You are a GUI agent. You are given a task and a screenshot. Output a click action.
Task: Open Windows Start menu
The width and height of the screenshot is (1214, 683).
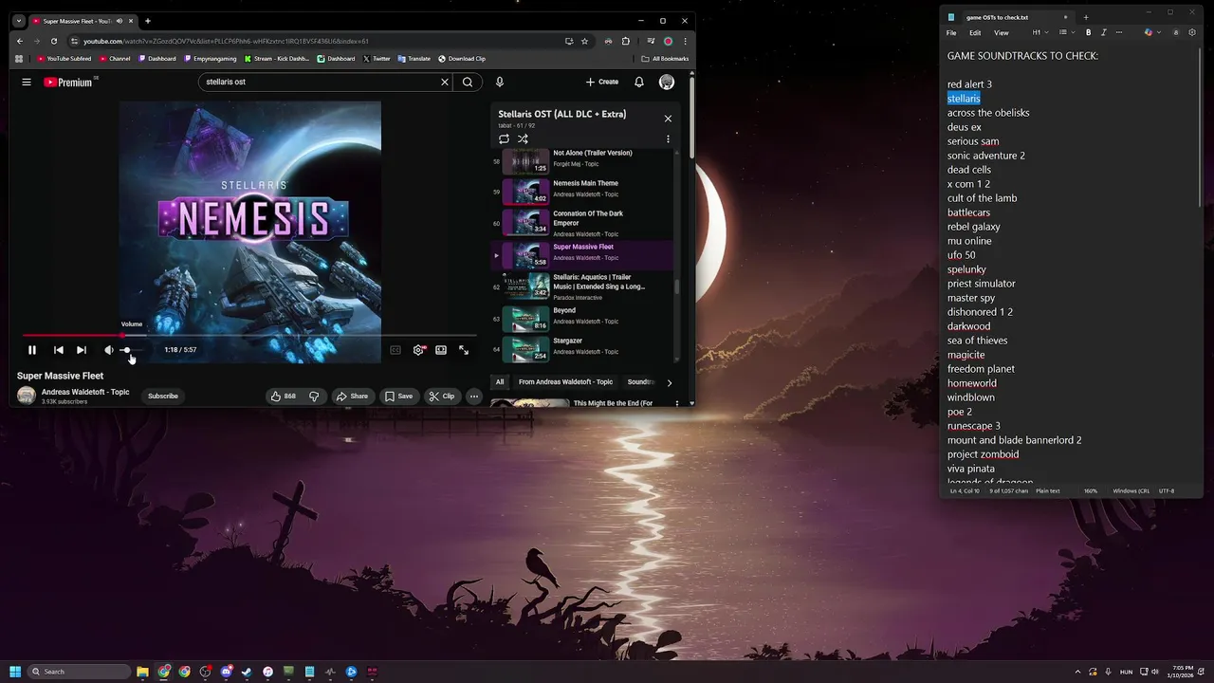[14, 672]
